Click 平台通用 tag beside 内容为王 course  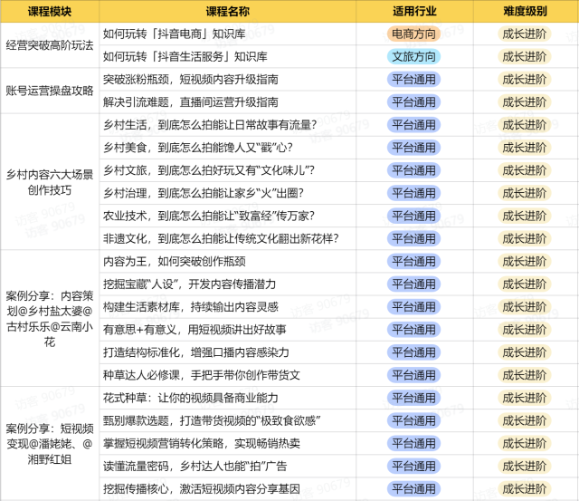(415, 261)
